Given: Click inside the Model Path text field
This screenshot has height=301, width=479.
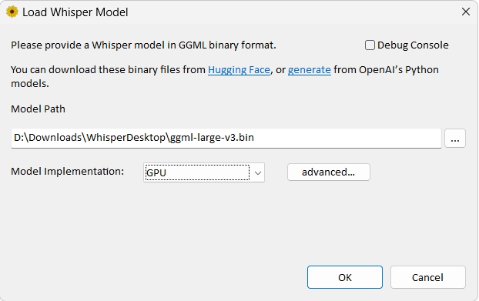Looking at the screenshot, I should tap(226, 138).
